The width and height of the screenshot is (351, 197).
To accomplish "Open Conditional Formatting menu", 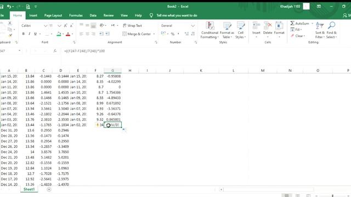I will [210, 31].
